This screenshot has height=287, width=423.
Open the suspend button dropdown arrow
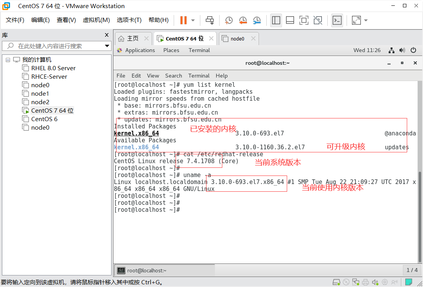[x=192, y=20]
